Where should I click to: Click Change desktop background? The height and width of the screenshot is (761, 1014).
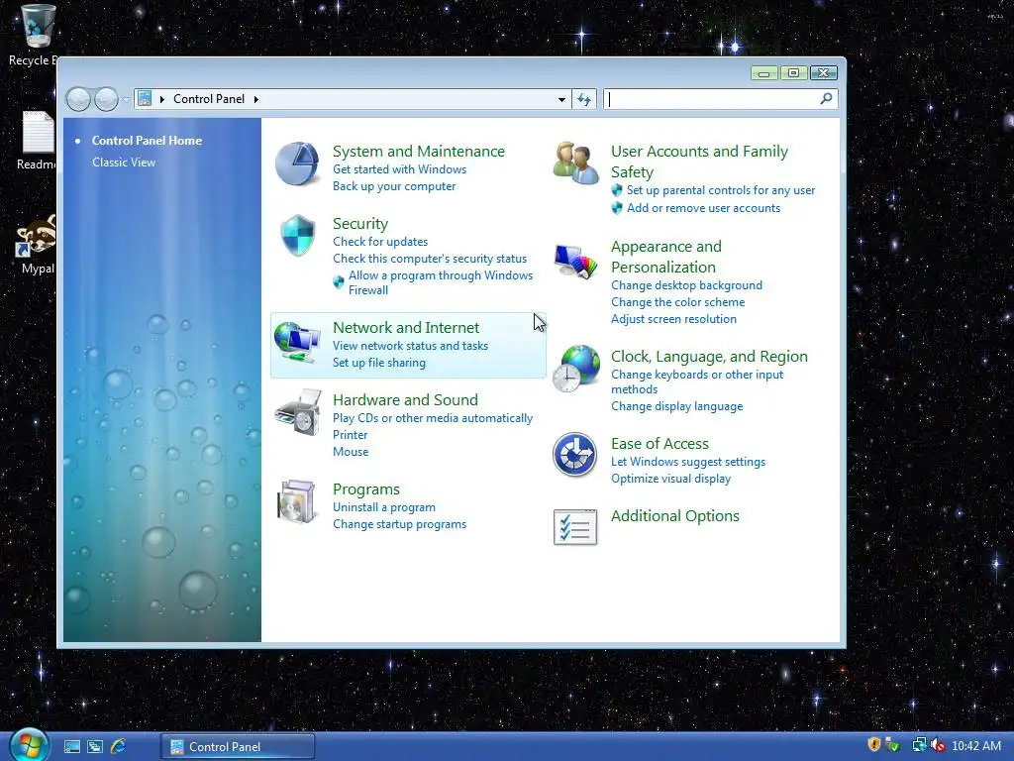(686, 285)
